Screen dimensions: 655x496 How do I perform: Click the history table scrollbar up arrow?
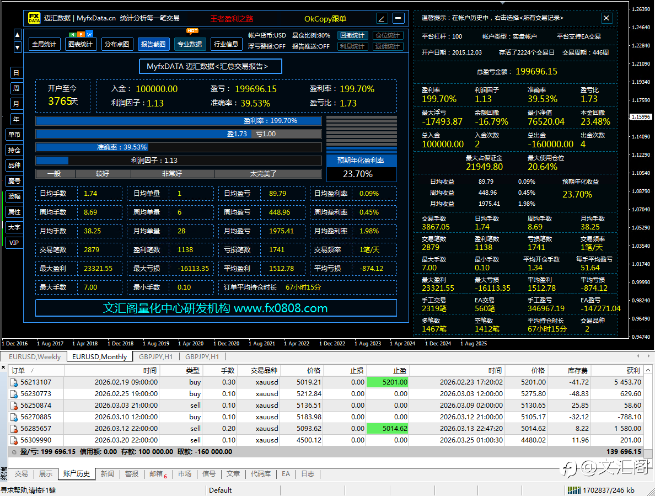[648, 370]
